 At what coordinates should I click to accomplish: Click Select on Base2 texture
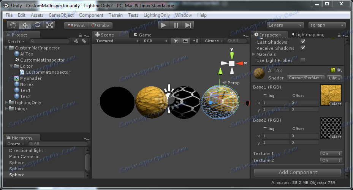click(x=335, y=137)
